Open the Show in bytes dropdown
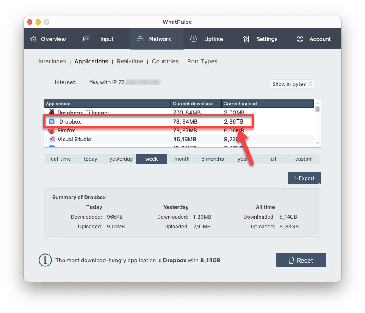The width and height of the screenshot is (365, 313). coord(291,84)
